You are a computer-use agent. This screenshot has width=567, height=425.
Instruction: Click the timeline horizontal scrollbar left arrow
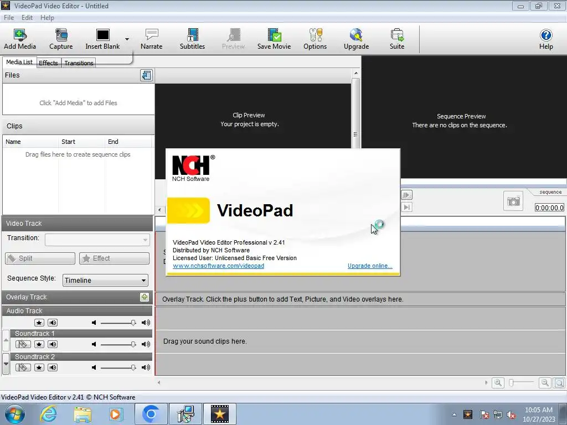tap(159, 382)
